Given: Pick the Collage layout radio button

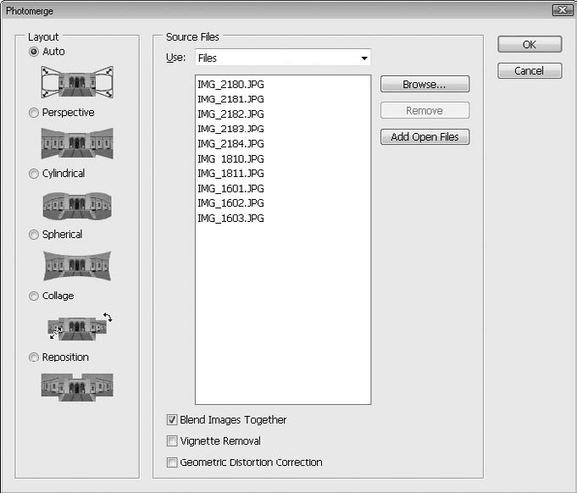Looking at the screenshot, I should coord(34,296).
